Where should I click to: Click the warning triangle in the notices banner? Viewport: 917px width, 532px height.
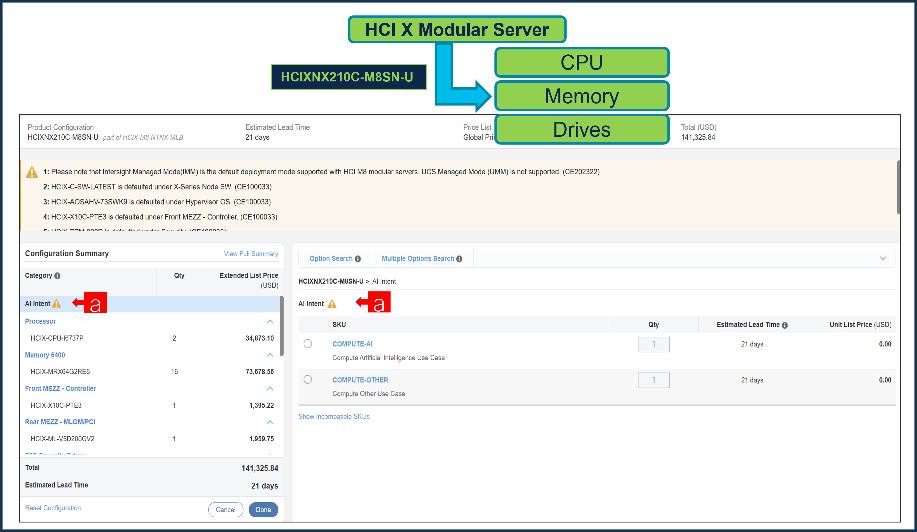32,172
